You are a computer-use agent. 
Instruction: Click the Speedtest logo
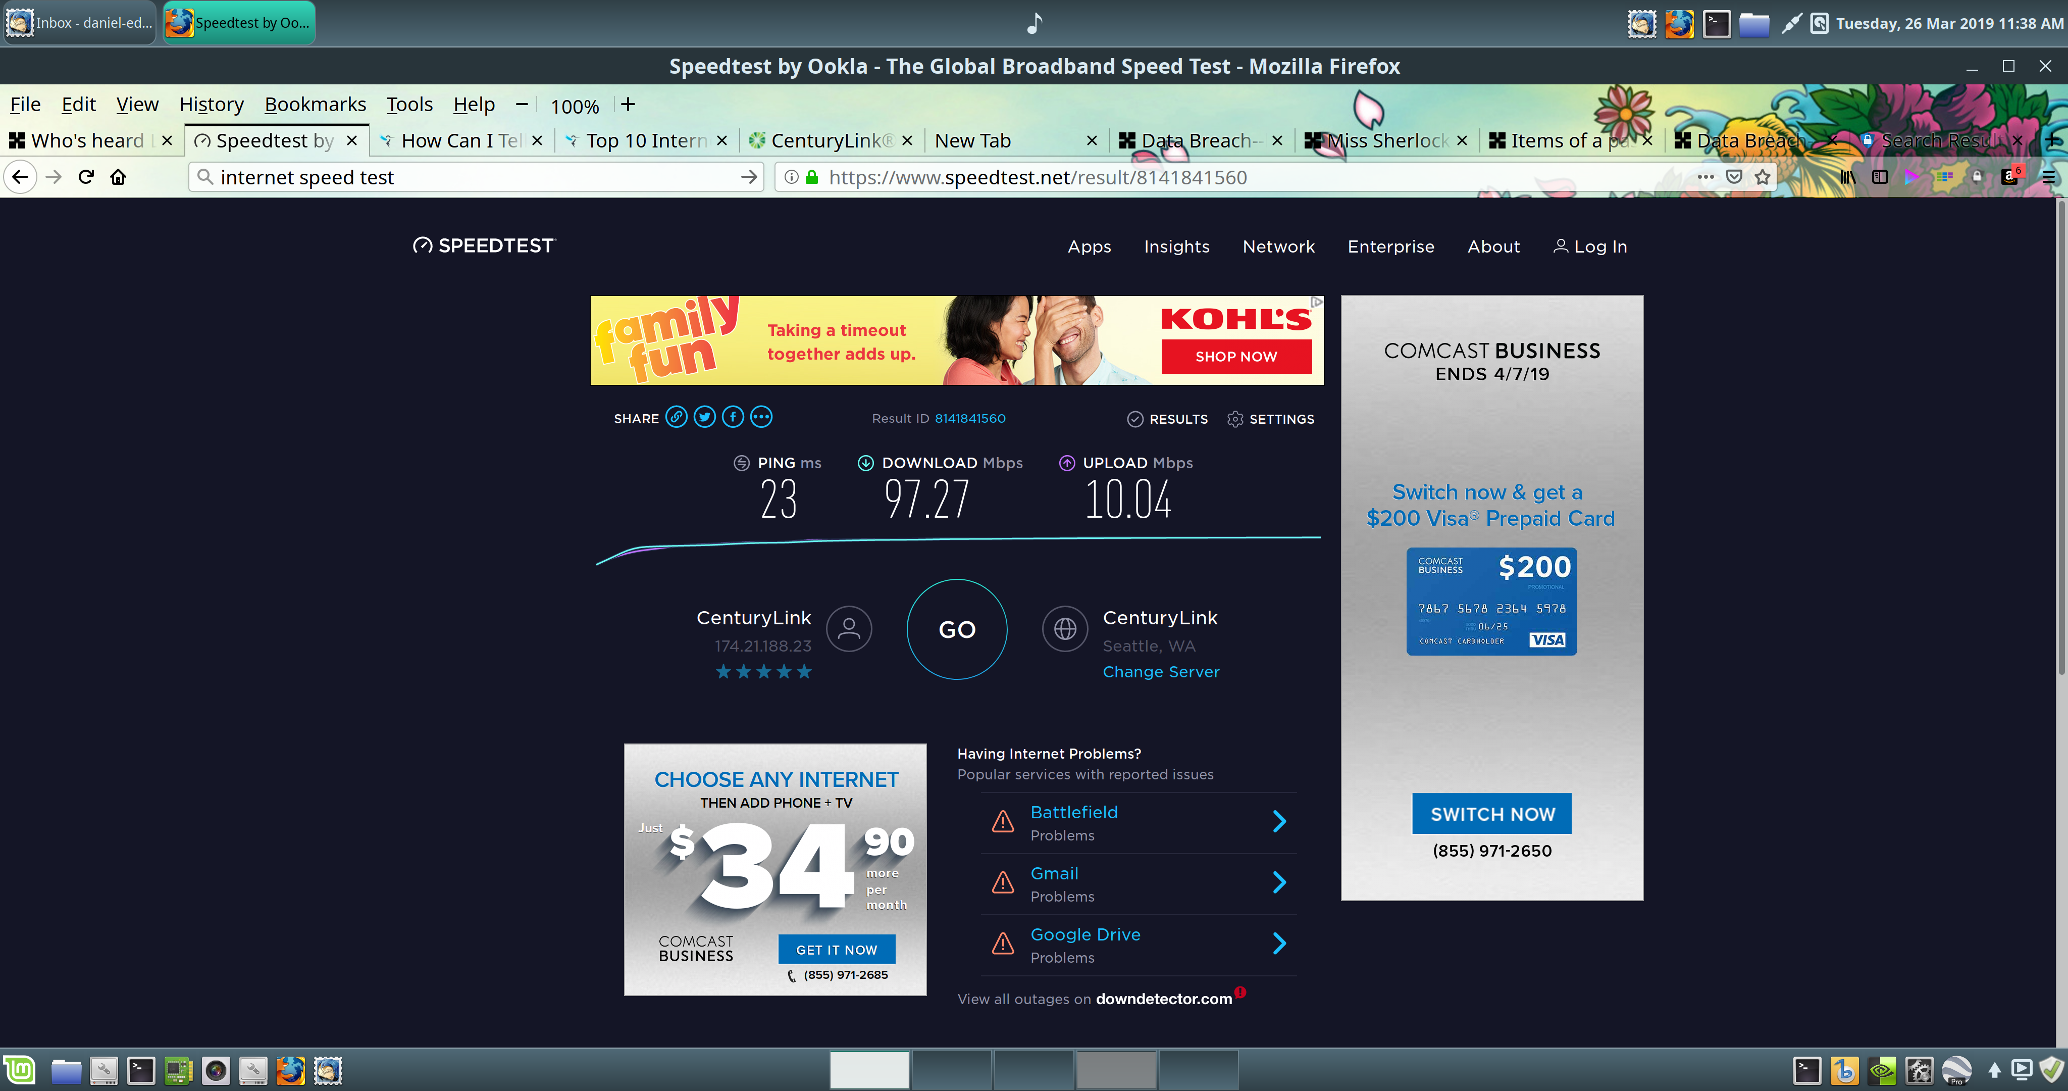click(484, 246)
